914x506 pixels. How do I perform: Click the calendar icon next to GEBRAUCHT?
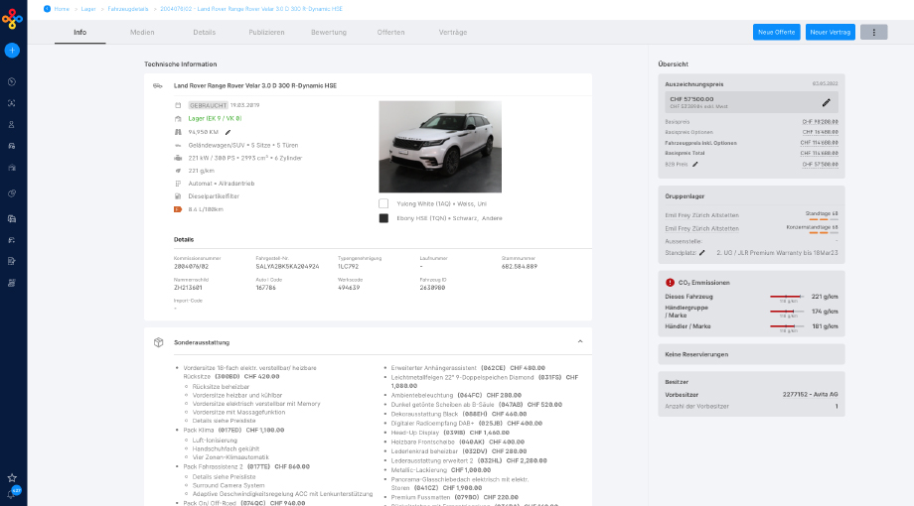[x=178, y=105]
